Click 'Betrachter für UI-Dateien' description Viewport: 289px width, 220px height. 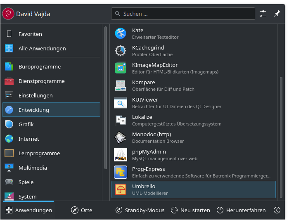click(177, 106)
